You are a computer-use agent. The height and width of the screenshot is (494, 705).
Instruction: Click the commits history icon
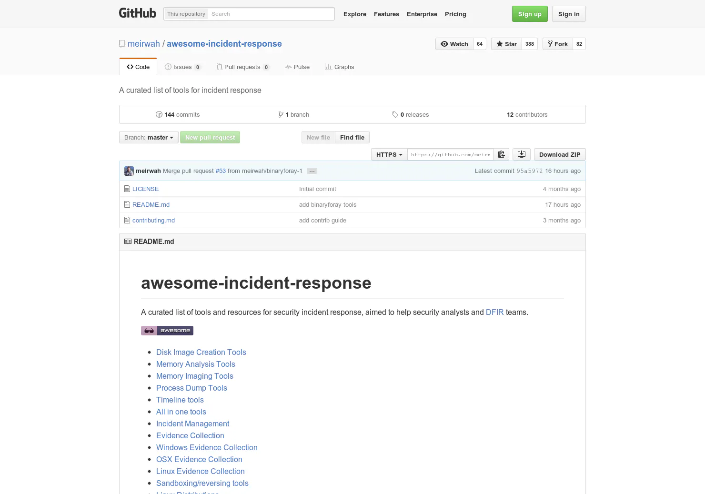click(x=159, y=114)
